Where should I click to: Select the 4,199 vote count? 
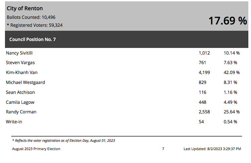click(x=204, y=72)
